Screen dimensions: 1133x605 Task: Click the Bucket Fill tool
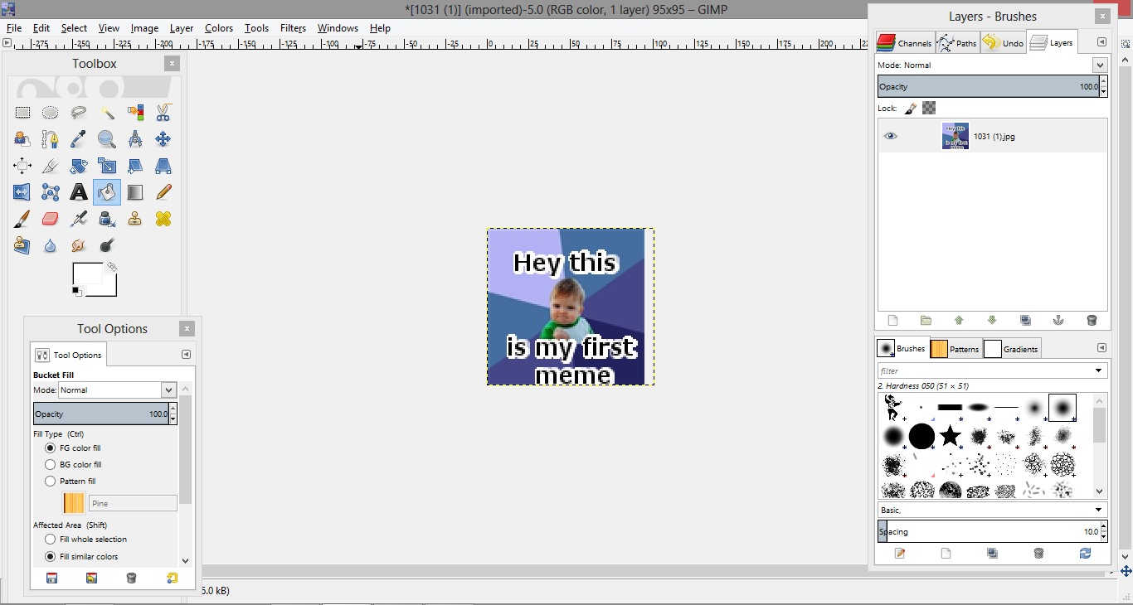(x=107, y=192)
